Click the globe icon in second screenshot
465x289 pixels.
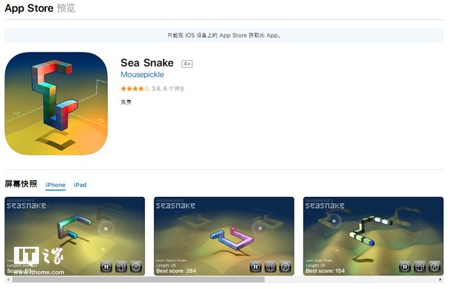pyautogui.click(x=270, y=267)
